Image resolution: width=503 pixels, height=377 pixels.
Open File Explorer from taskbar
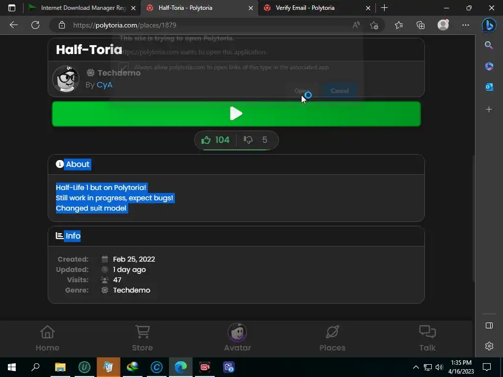point(60,367)
